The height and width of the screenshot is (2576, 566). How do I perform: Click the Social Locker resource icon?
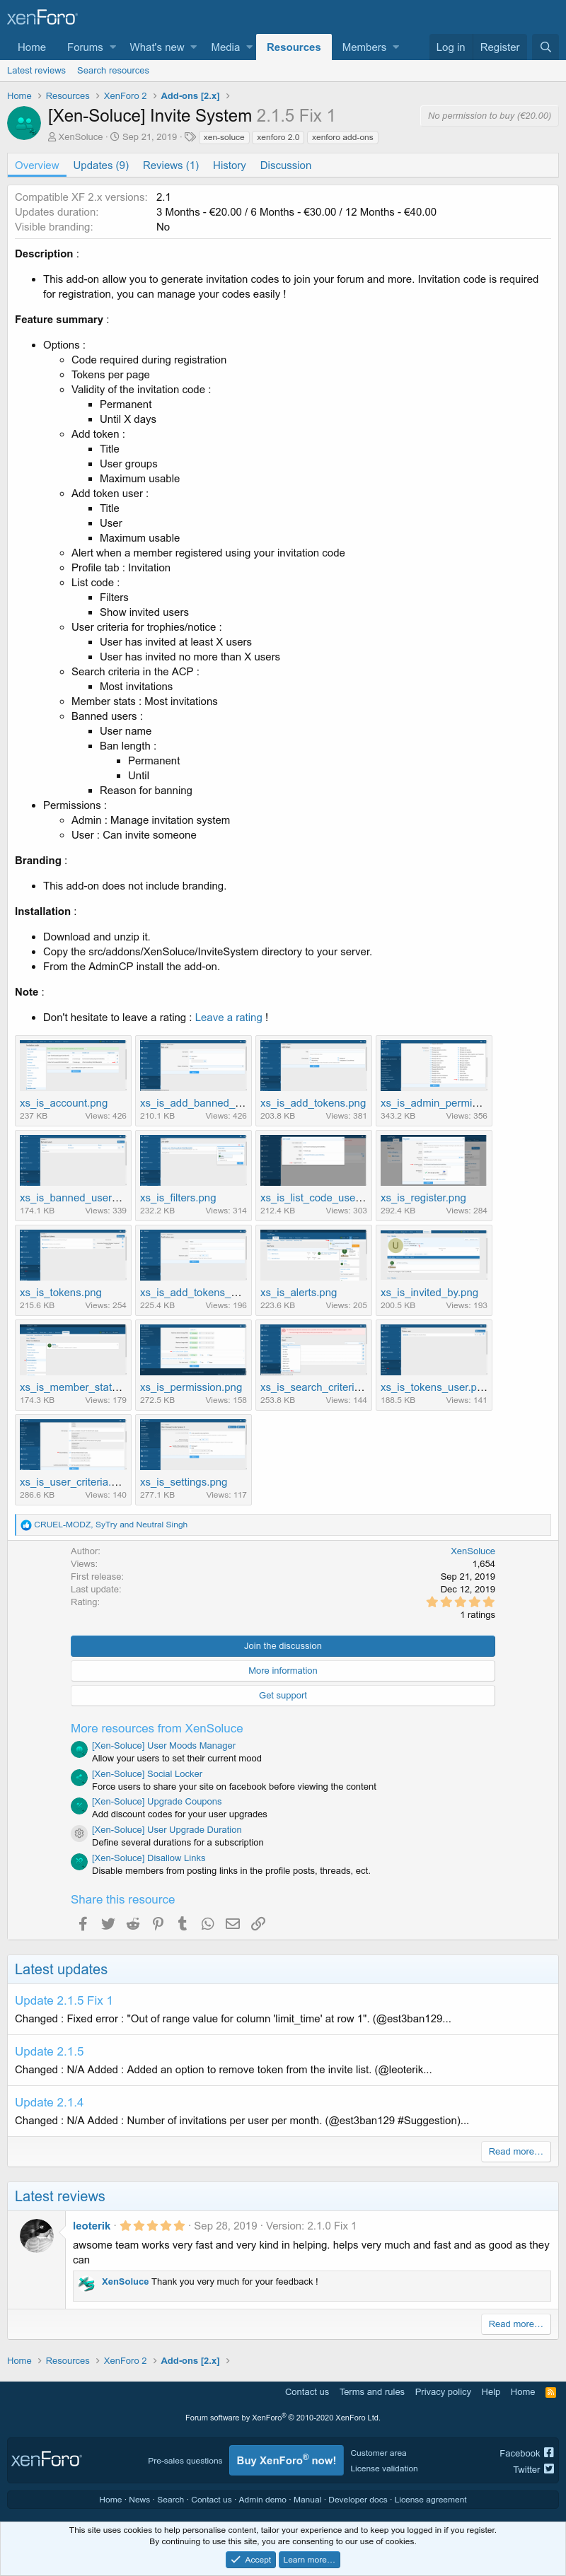click(79, 1777)
